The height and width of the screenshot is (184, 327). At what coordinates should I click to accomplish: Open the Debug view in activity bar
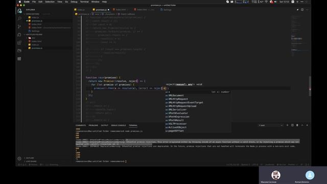19,35
